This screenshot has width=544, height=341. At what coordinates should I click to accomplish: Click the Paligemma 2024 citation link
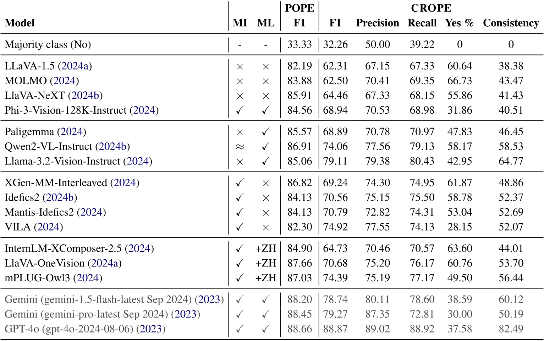tap(71, 132)
